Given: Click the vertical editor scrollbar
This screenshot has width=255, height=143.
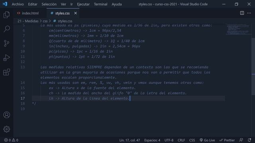Looking at the screenshot, I should tap(253, 66).
